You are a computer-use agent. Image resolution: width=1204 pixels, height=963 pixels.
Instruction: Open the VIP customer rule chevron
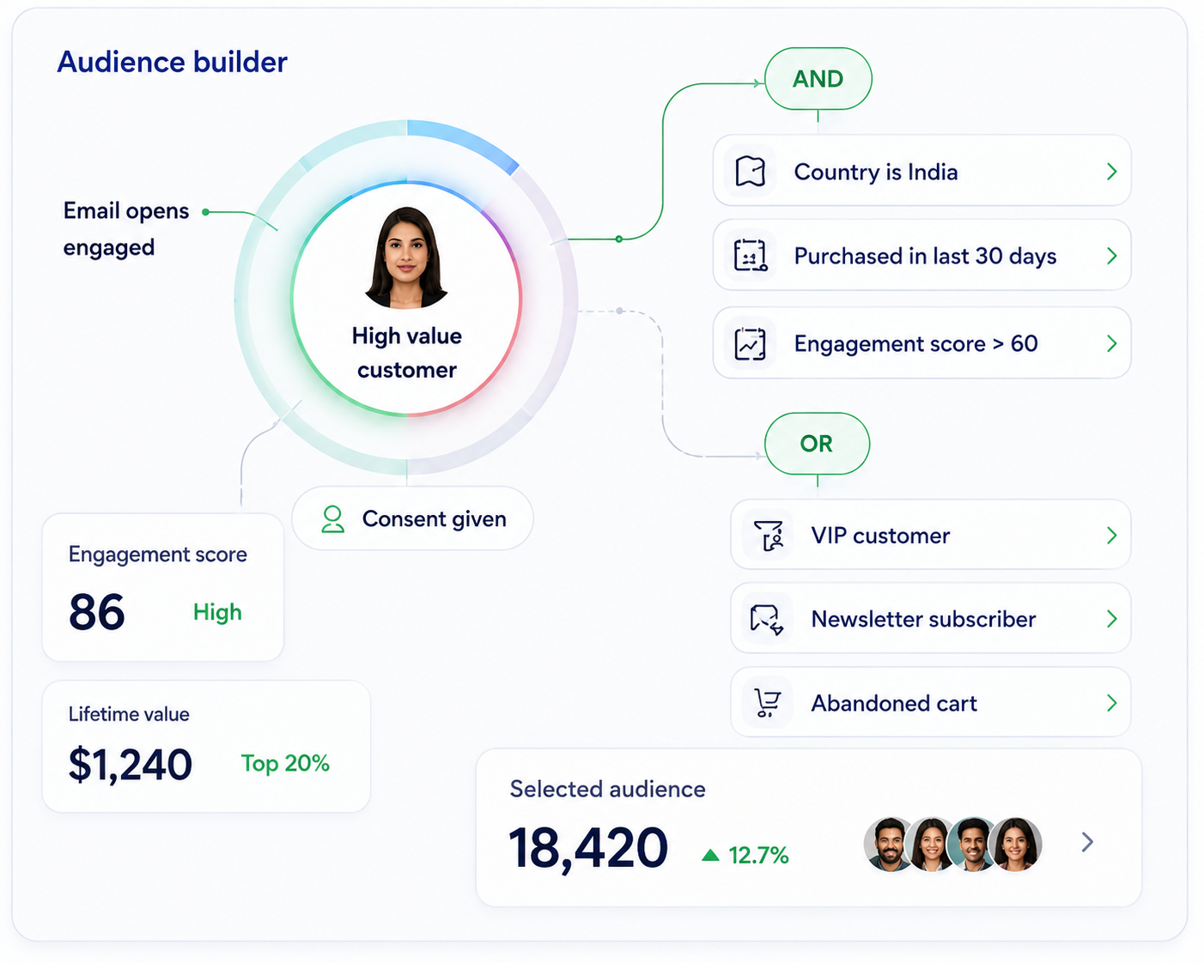tap(1111, 536)
